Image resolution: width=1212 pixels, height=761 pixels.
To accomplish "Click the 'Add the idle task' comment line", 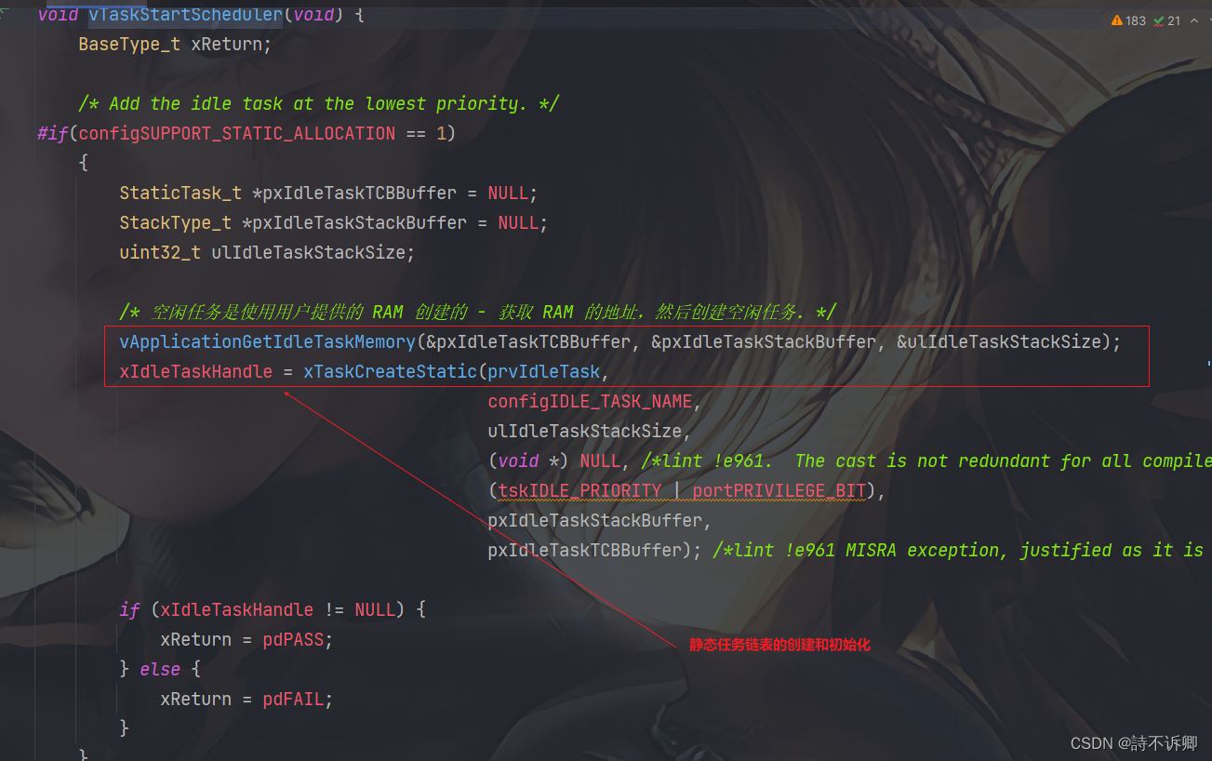I will coord(318,103).
